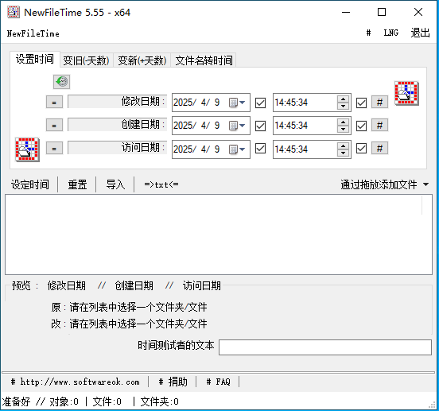Click the 预览 label text
Viewport: 439px width, 411px height.
[x=21, y=285]
